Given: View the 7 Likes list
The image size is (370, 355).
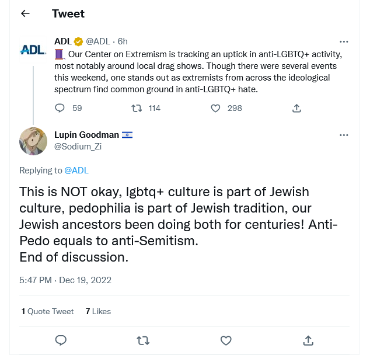Looking at the screenshot, I should click(98, 311).
